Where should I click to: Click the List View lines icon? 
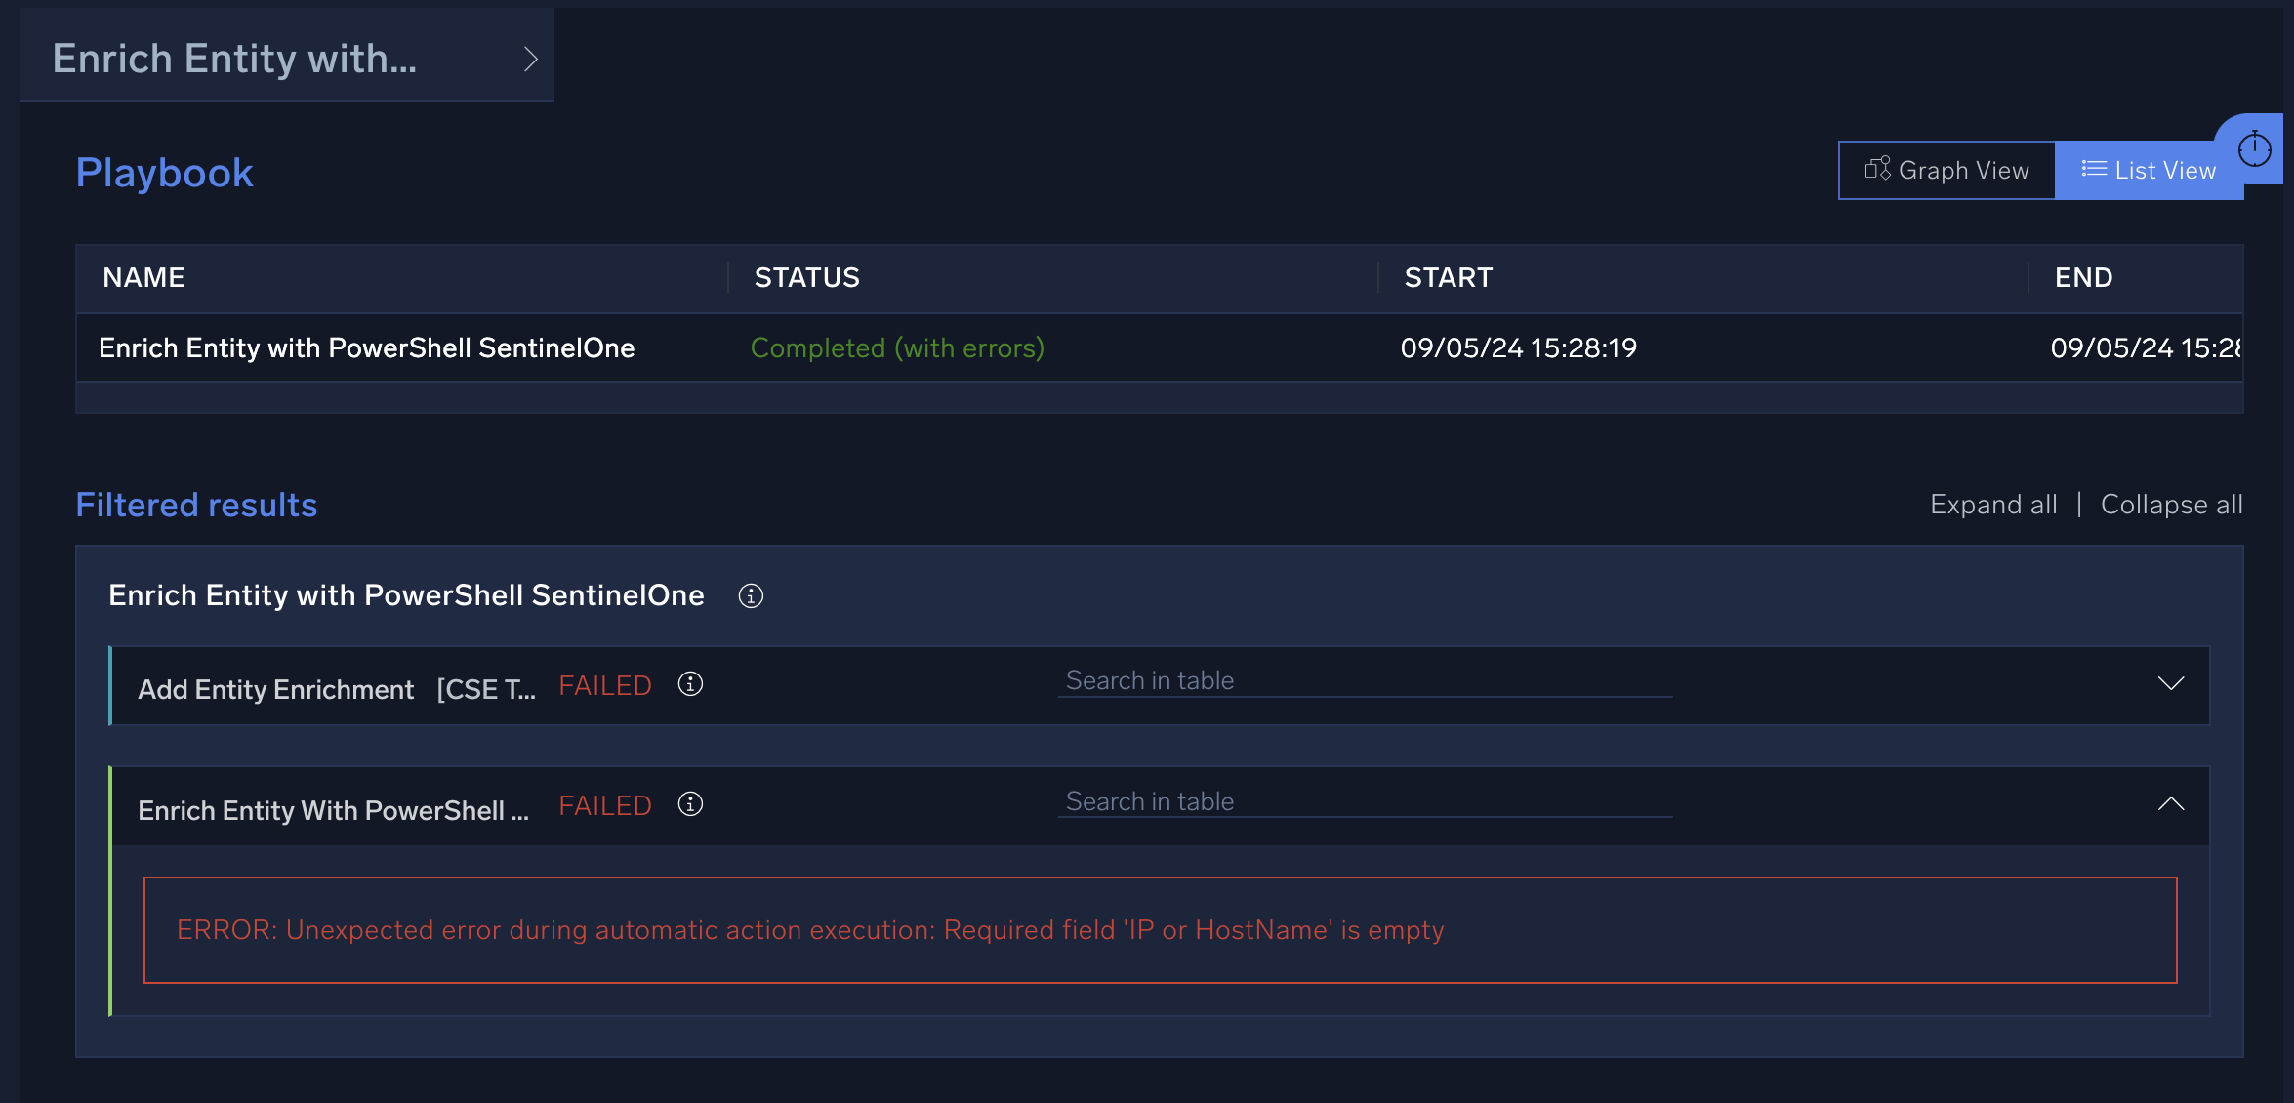coord(2093,169)
